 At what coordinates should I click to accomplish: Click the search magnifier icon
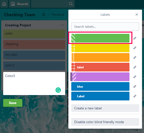coord(71,4)
